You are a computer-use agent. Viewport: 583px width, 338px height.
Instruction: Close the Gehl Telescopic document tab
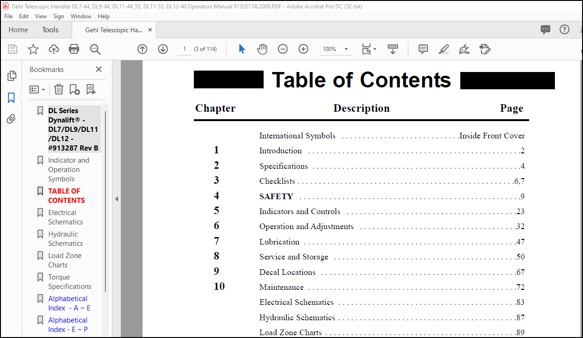coord(150,29)
